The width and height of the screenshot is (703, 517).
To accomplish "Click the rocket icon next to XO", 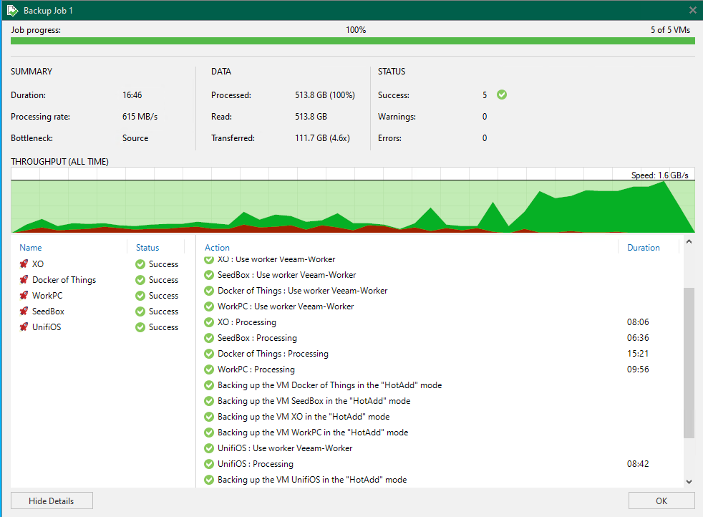I will (x=24, y=264).
